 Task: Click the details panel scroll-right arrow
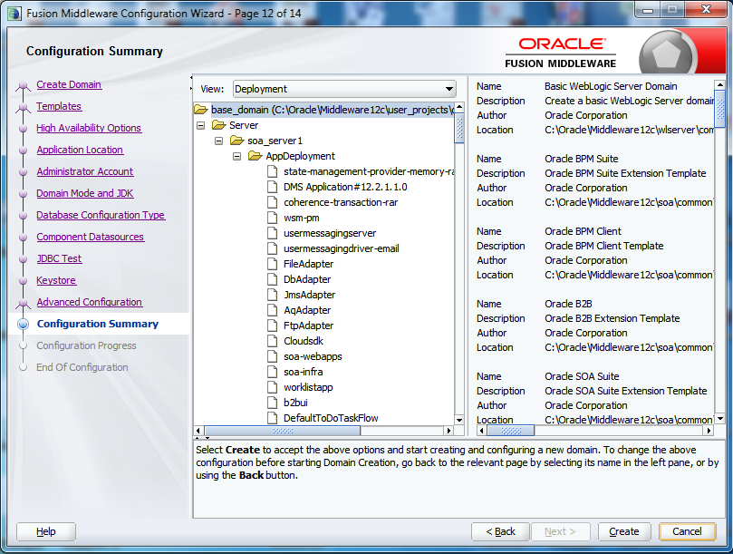coord(709,431)
